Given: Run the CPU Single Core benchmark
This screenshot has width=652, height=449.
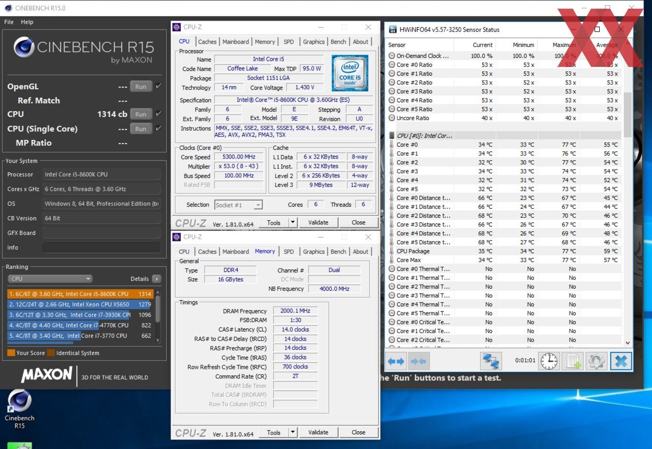Looking at the screenshot, I should (140, 129).
